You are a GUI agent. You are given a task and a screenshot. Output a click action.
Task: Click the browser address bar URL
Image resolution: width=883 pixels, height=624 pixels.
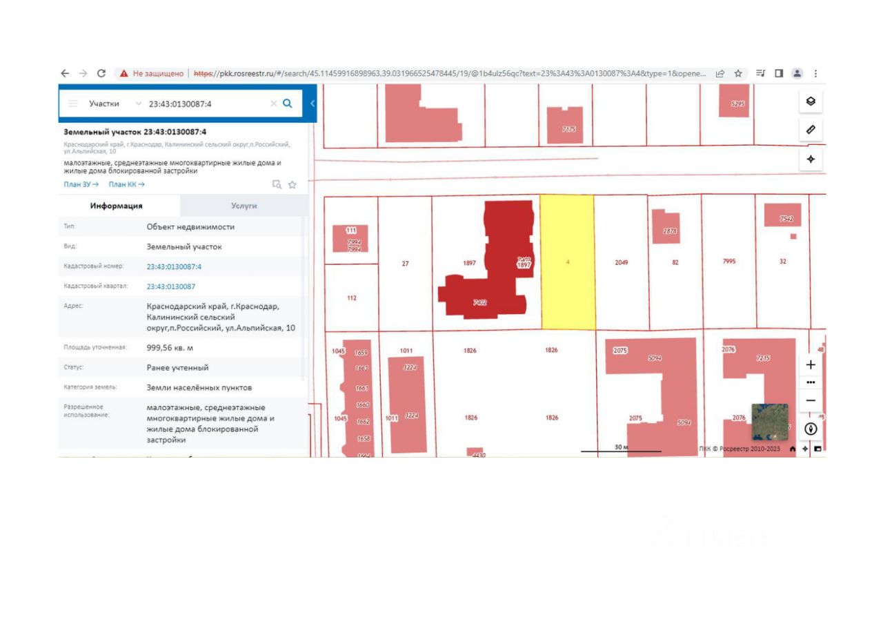(450, 73)
